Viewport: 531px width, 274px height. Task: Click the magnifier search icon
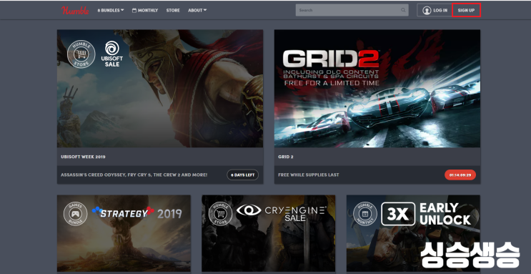pyautogui.click(x=403, y=10)
